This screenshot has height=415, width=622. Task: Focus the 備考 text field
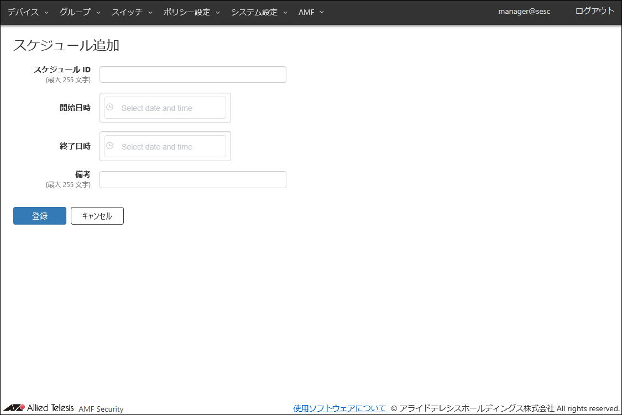(192, 179)
